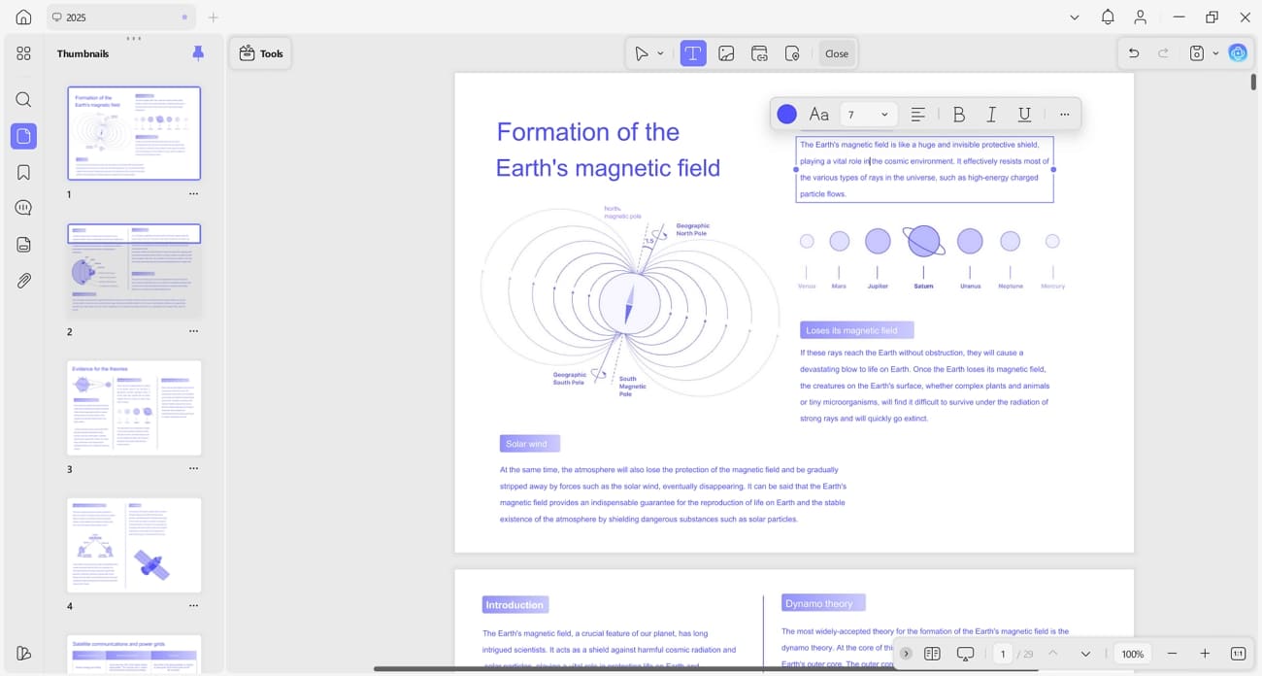Expand the save options dropdown arrow
1262x676 pixels.
coord(1215,53)
